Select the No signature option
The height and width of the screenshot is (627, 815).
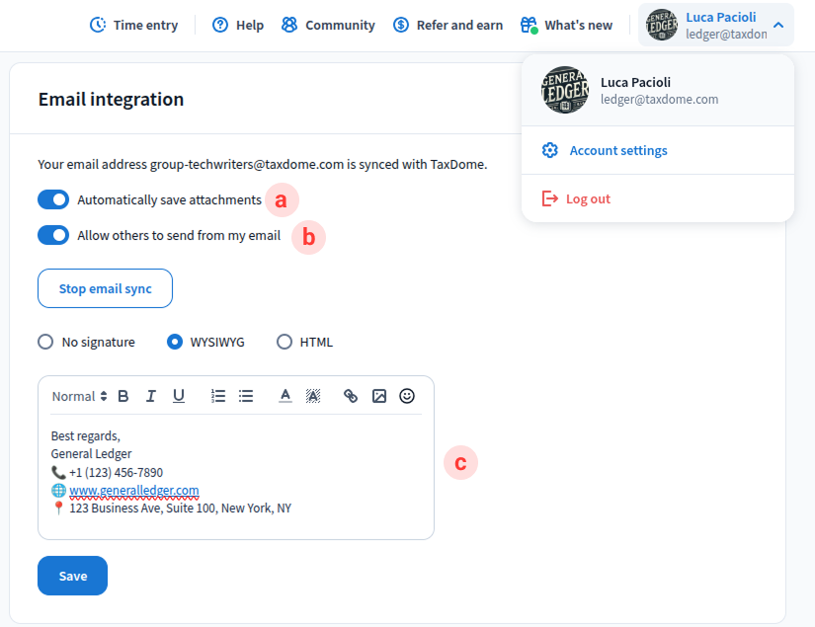pyautogui.click(x=45, y=343)
